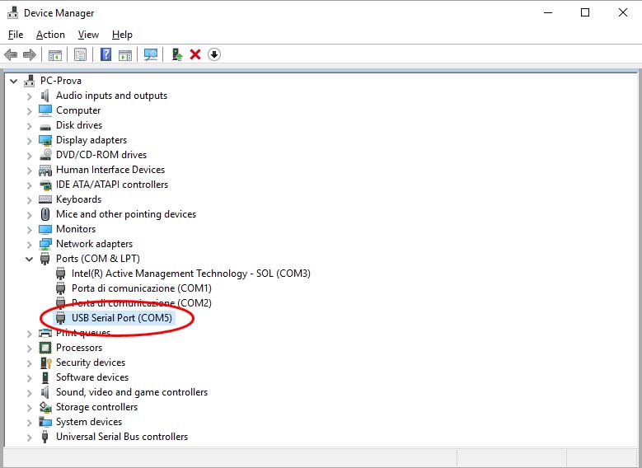Click the Human Interface Devices icon
The width and height of the screenshot is (642, 468).
(45, 170)
